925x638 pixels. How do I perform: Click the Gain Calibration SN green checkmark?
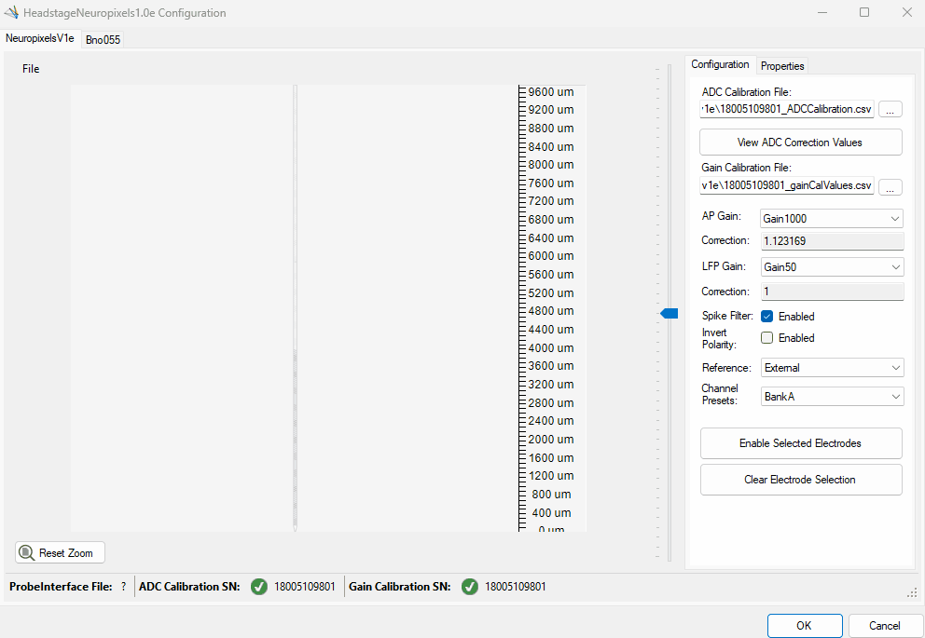click(470, 587)
